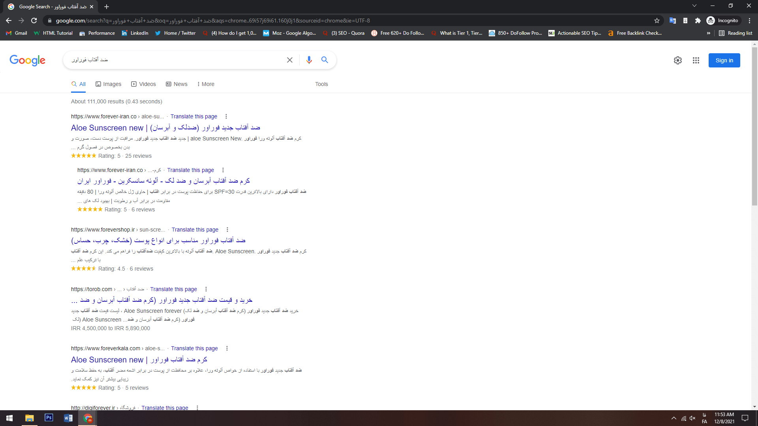Select the All results tab

[x=78, y=84]
